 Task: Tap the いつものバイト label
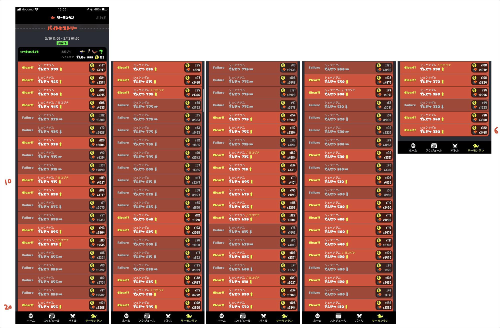tap(29, 52)
